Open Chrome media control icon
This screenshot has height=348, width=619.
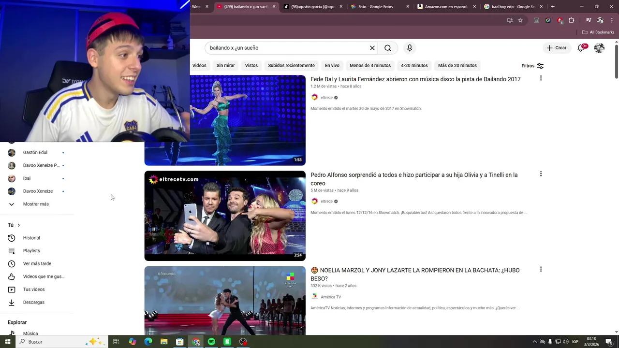point(589,20)
